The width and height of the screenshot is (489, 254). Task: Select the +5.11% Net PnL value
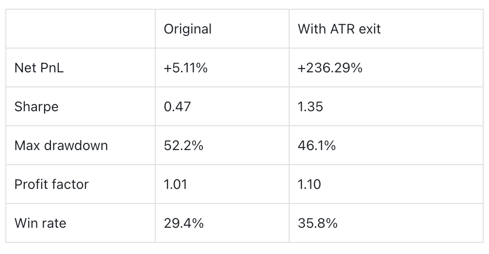click(186, 68)
